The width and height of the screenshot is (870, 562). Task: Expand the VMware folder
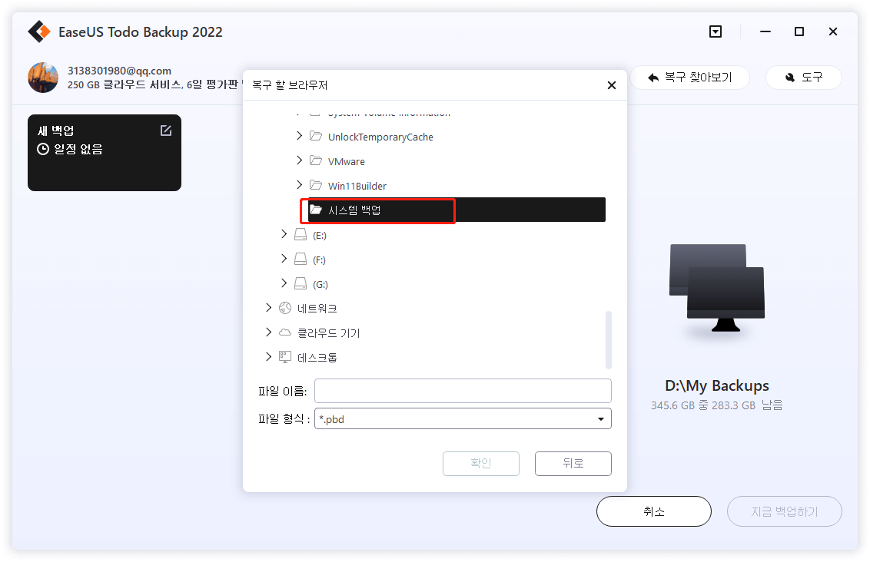299,160
